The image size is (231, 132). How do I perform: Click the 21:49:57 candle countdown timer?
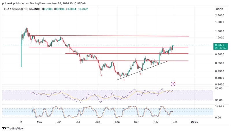click(221, 48)
